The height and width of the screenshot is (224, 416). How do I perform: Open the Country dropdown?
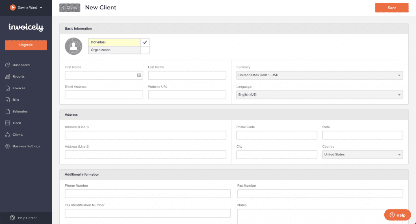(x=362, y=155)
